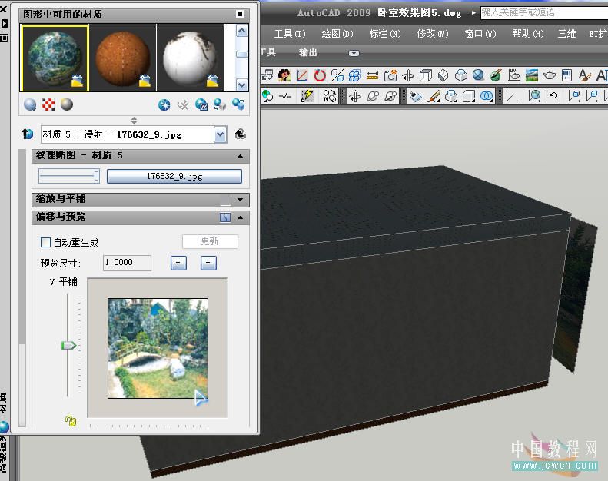Click the go up to parent material arrow
The image size is (608, 481).
pos(28,134)
